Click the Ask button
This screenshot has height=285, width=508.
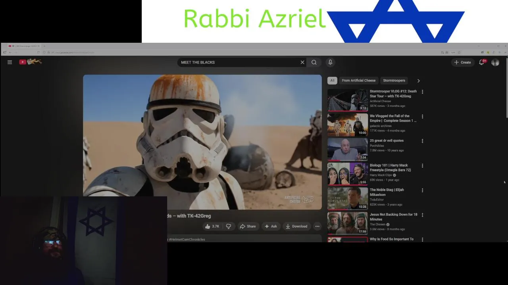tap(271, 226)
